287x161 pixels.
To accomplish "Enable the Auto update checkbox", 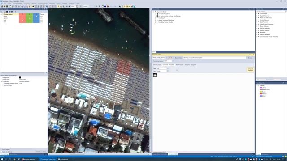I will tap(1, 150).
